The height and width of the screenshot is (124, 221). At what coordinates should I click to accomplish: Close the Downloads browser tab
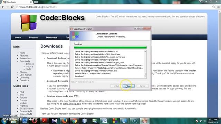pyautogui.click(x=31, y=2)
